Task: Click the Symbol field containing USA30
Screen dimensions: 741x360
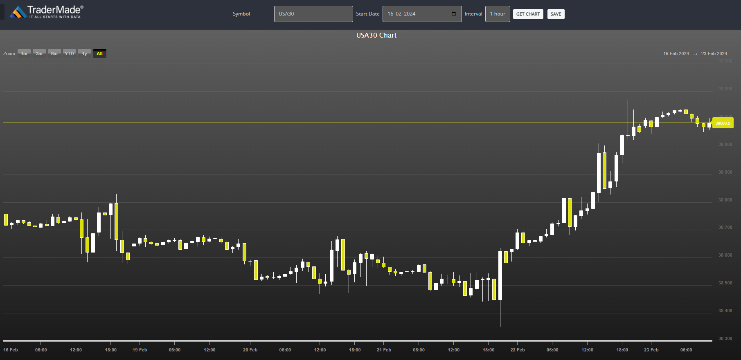Action: pyautogui.click(x=313, y=14)
